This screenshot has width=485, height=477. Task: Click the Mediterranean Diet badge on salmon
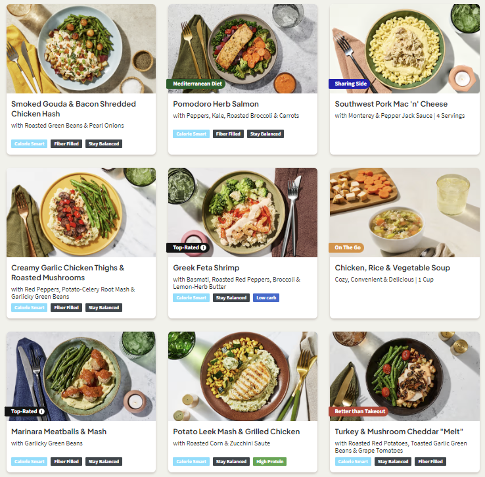point(196,84)
